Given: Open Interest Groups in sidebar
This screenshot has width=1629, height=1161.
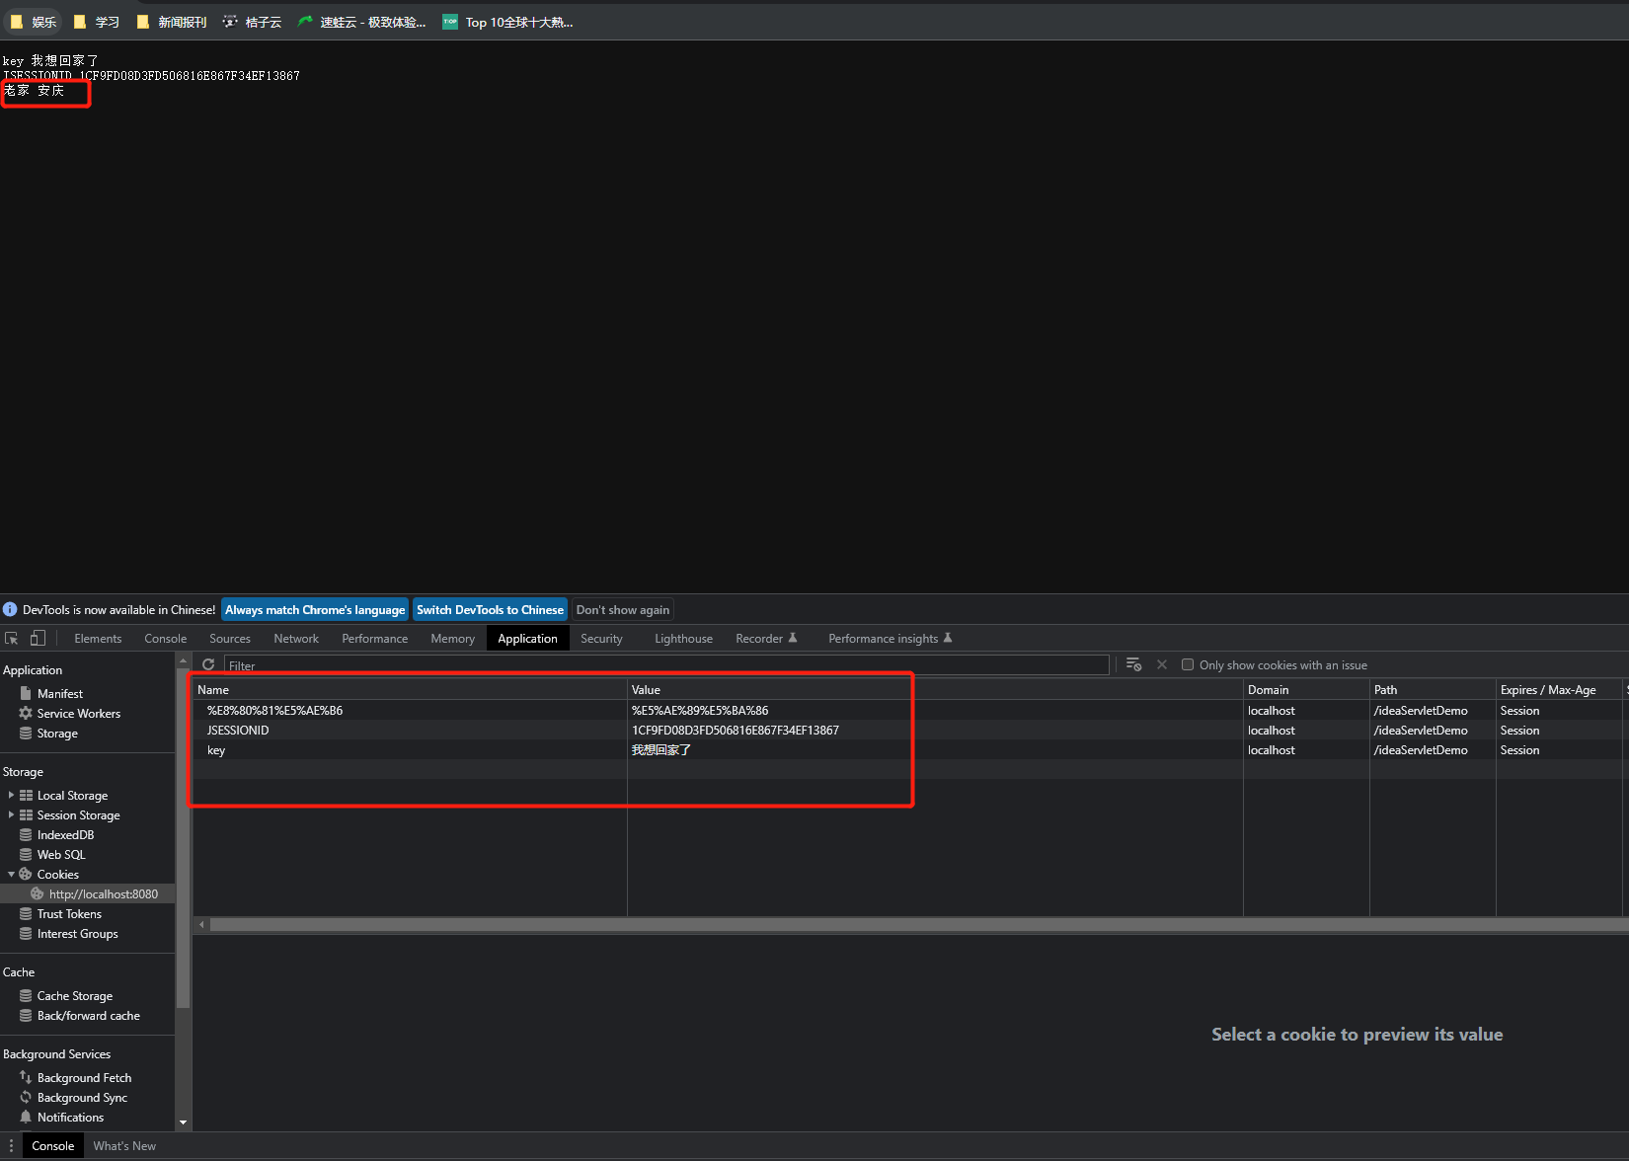Looking at the screenshot, I should (x=77, y=934).
